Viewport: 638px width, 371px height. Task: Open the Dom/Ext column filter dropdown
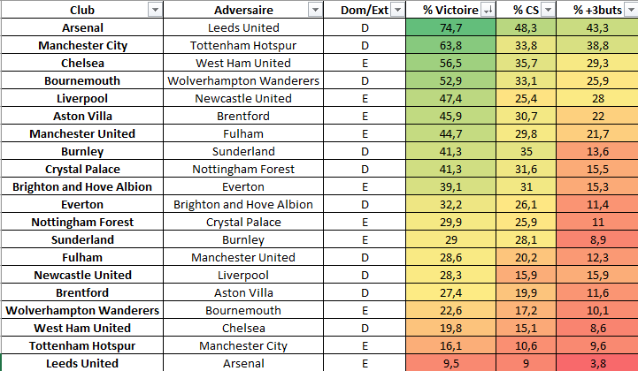[x=398, y=11]
